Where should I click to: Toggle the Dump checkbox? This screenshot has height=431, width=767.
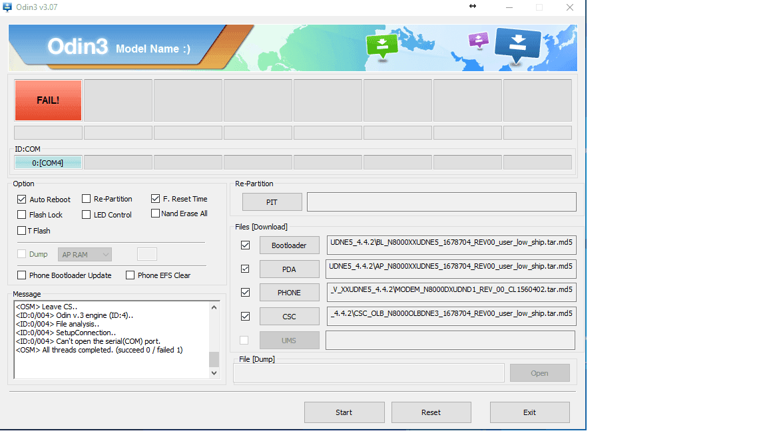click(21, 254)
